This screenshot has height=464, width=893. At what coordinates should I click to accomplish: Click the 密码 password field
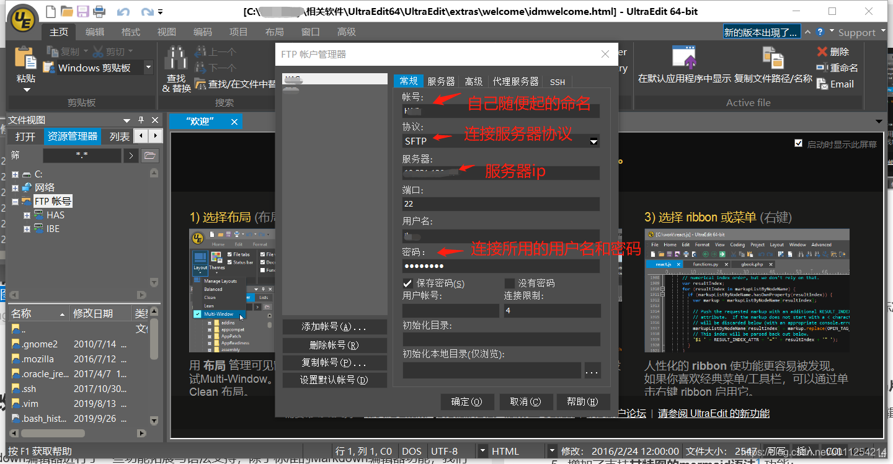[x=500, y=266]
